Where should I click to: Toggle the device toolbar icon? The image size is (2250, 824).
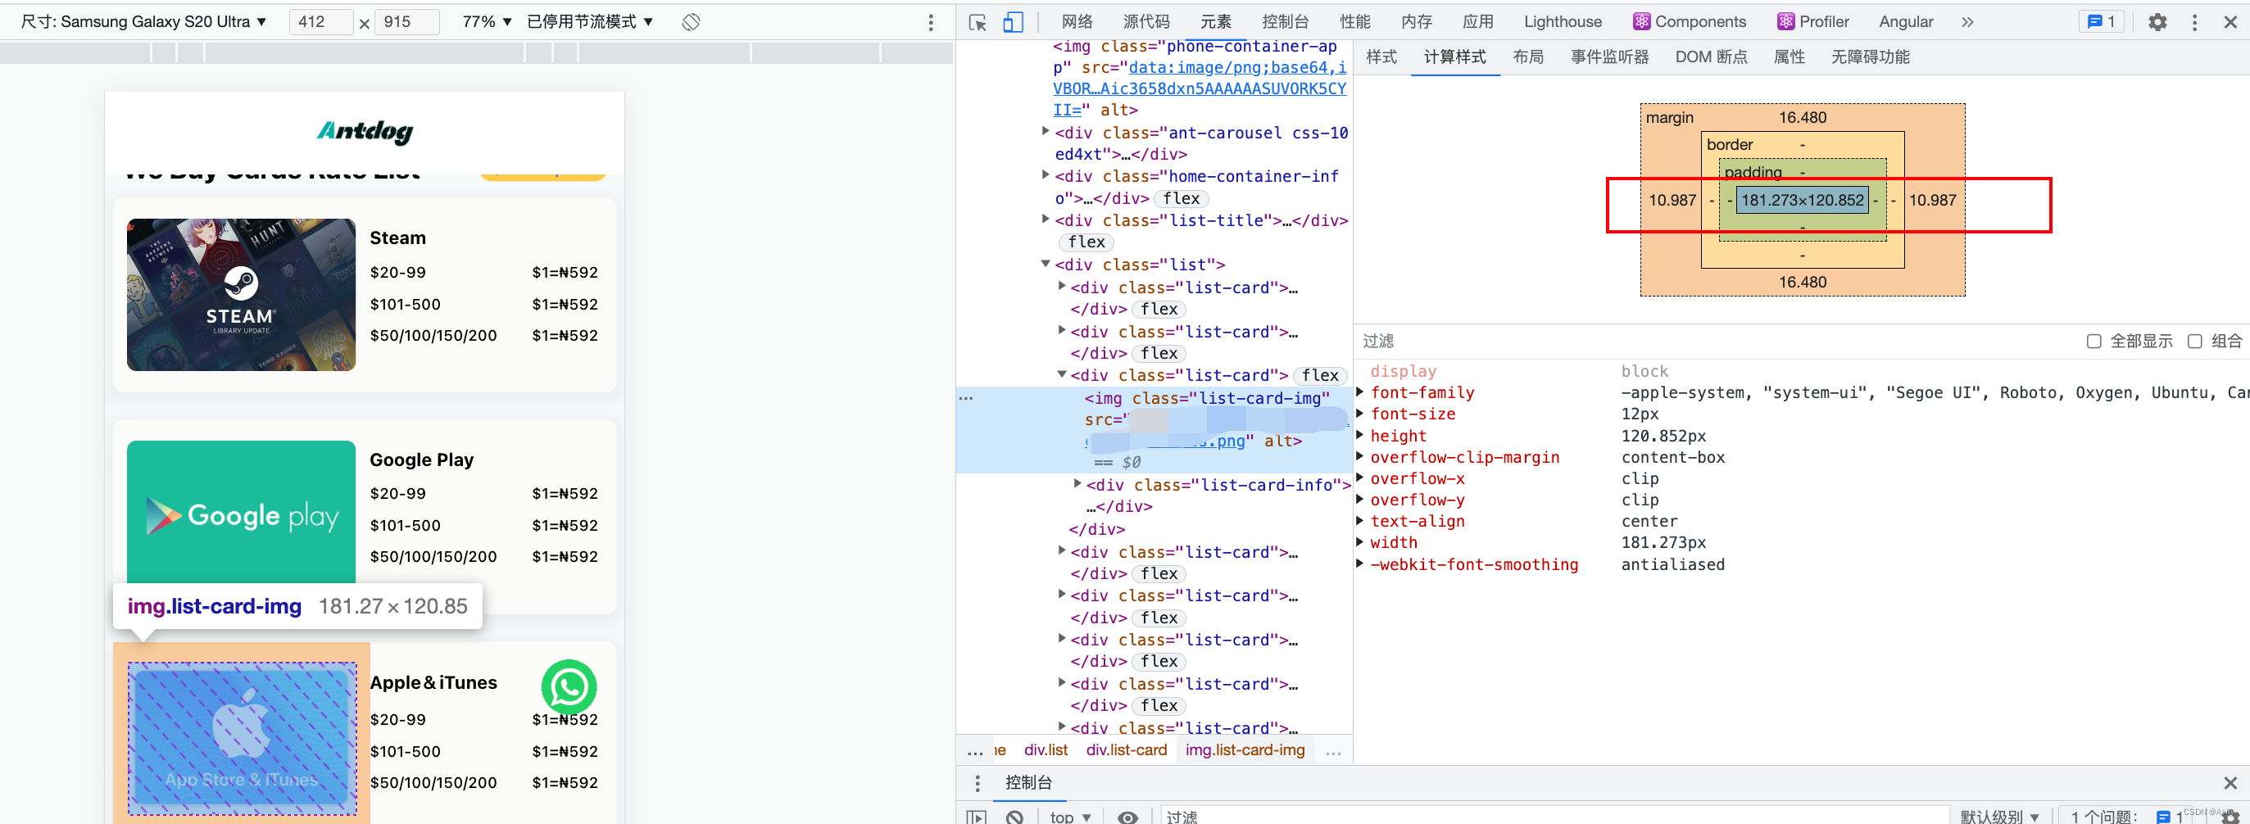pos(1012,22)
